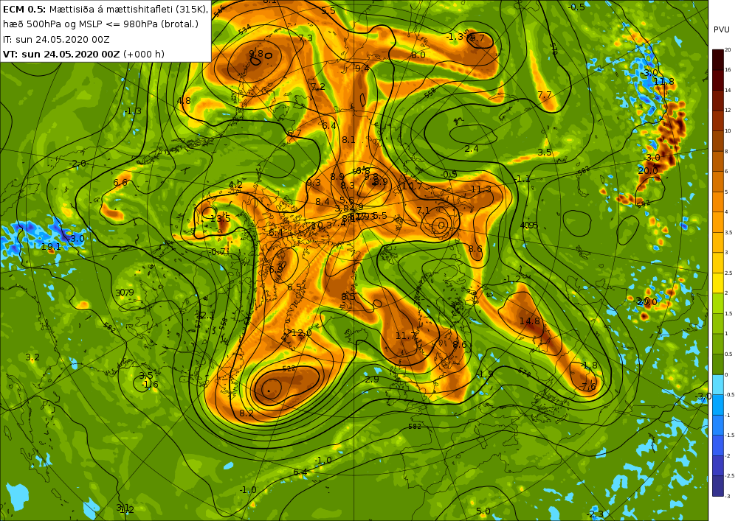Click the map value label 6.5
The width and height of the screenshot is (738, 521).
tap(294, 287)
